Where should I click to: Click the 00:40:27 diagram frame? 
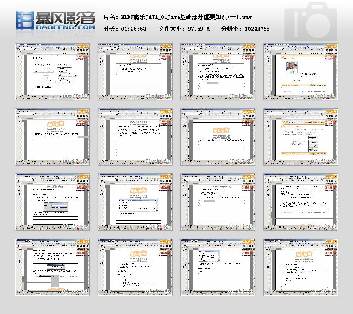[300, 137]
